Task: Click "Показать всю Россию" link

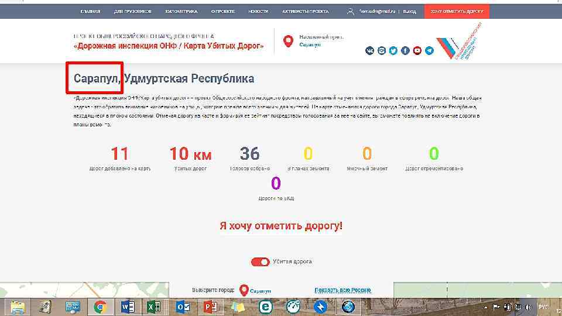Action: (x=342, y=290)
